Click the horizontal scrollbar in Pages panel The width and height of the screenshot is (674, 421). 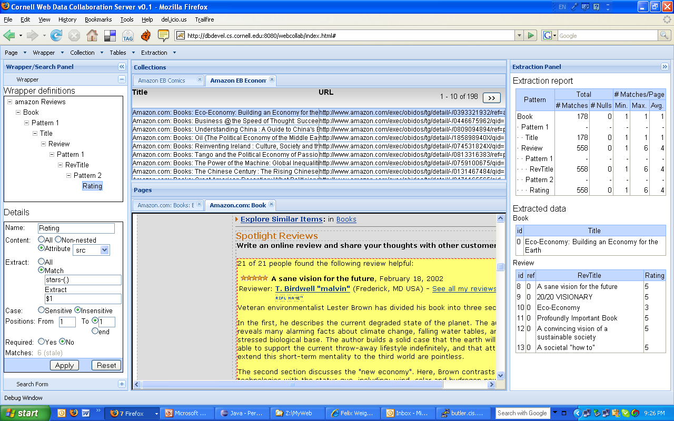292,385
